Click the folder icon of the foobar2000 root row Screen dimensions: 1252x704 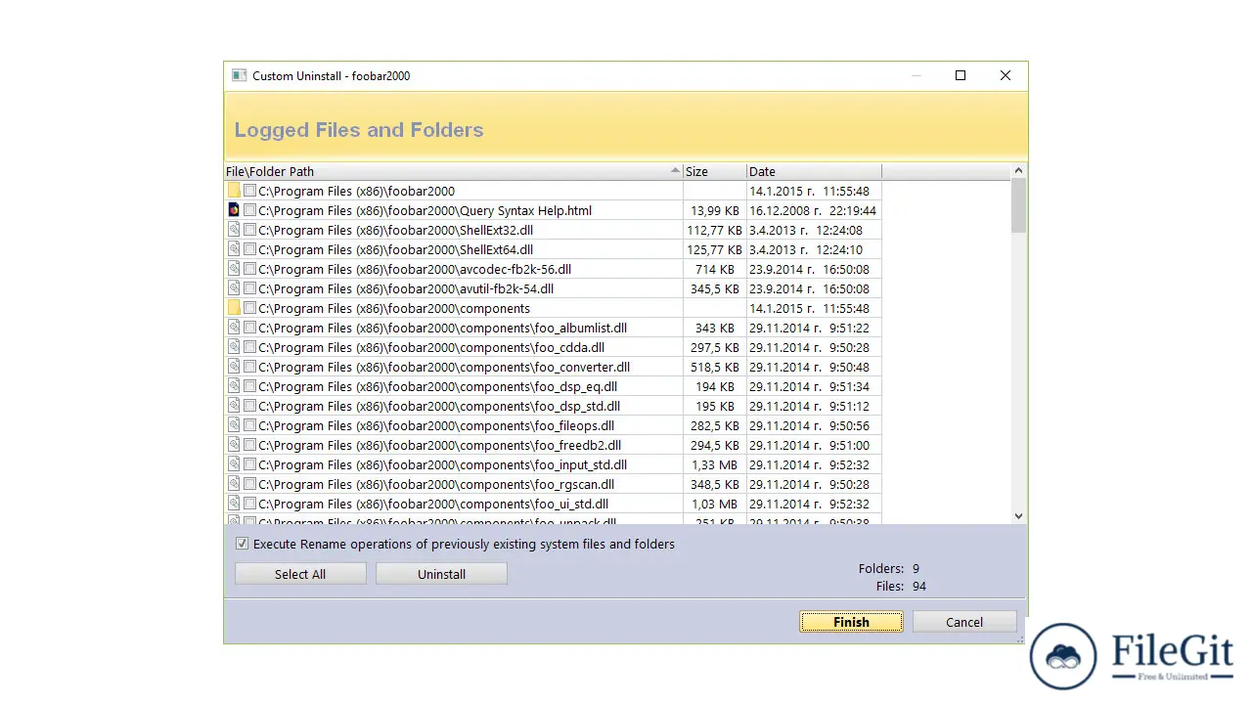234,191
